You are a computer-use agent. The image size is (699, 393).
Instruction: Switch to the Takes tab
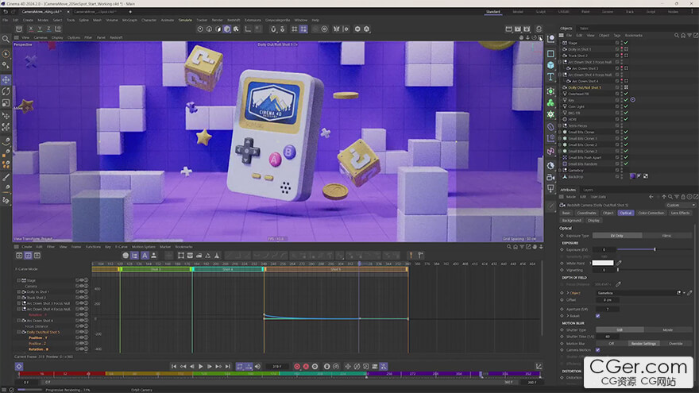click(584, 28)
